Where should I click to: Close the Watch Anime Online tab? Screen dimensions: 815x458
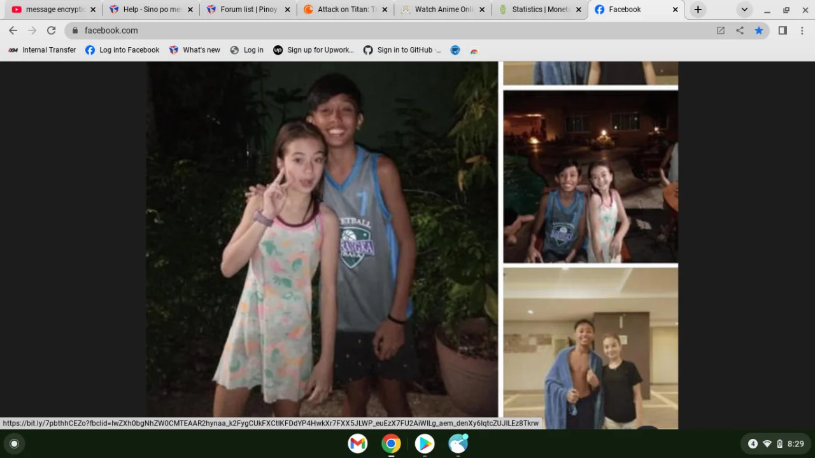481,10
